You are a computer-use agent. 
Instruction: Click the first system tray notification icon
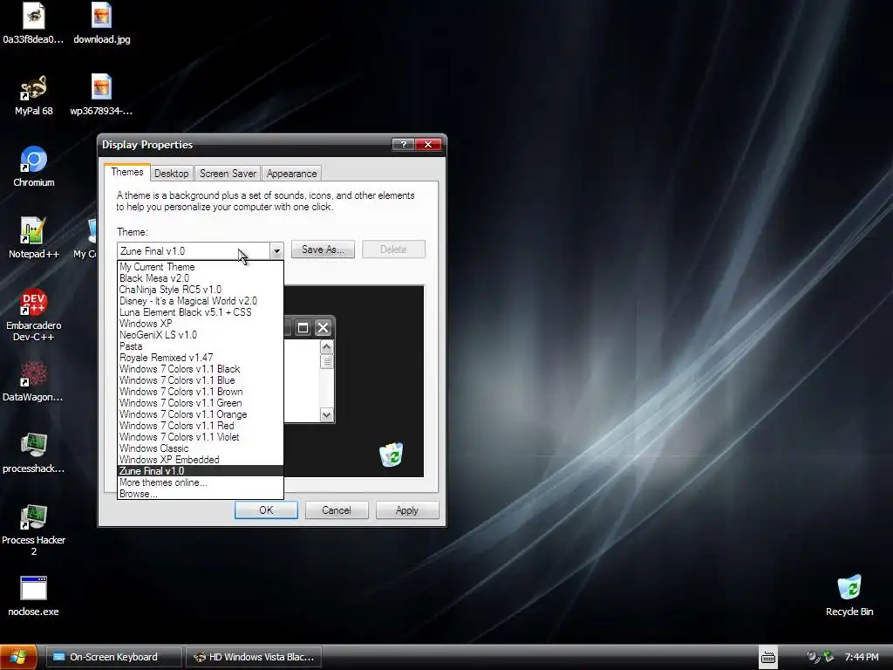[x=814, y=657]
